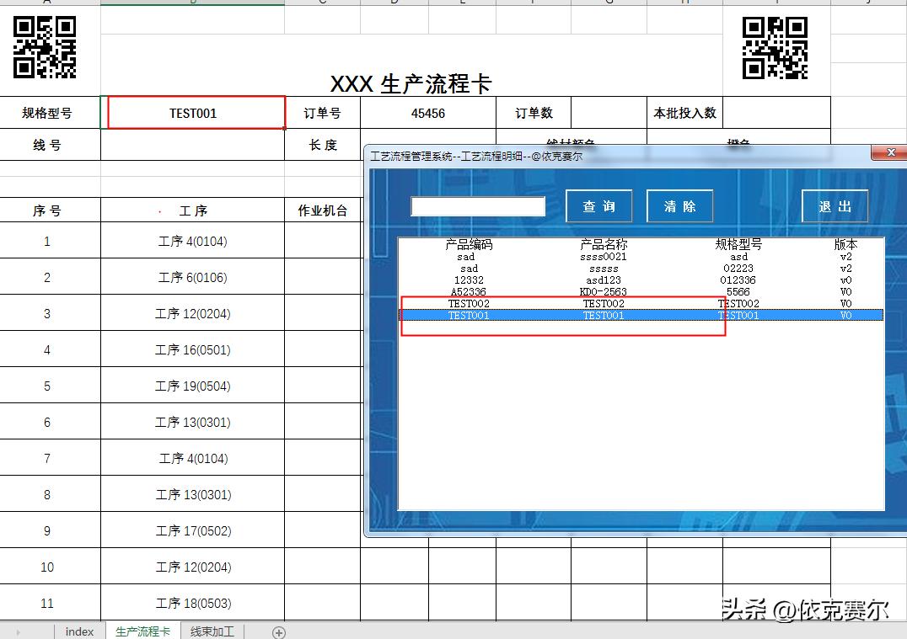The height and width of the screenshot is (639, 907).
Task: Select the TEST001 row in the list
Action: pyautogui.click(x=590, y=315)
